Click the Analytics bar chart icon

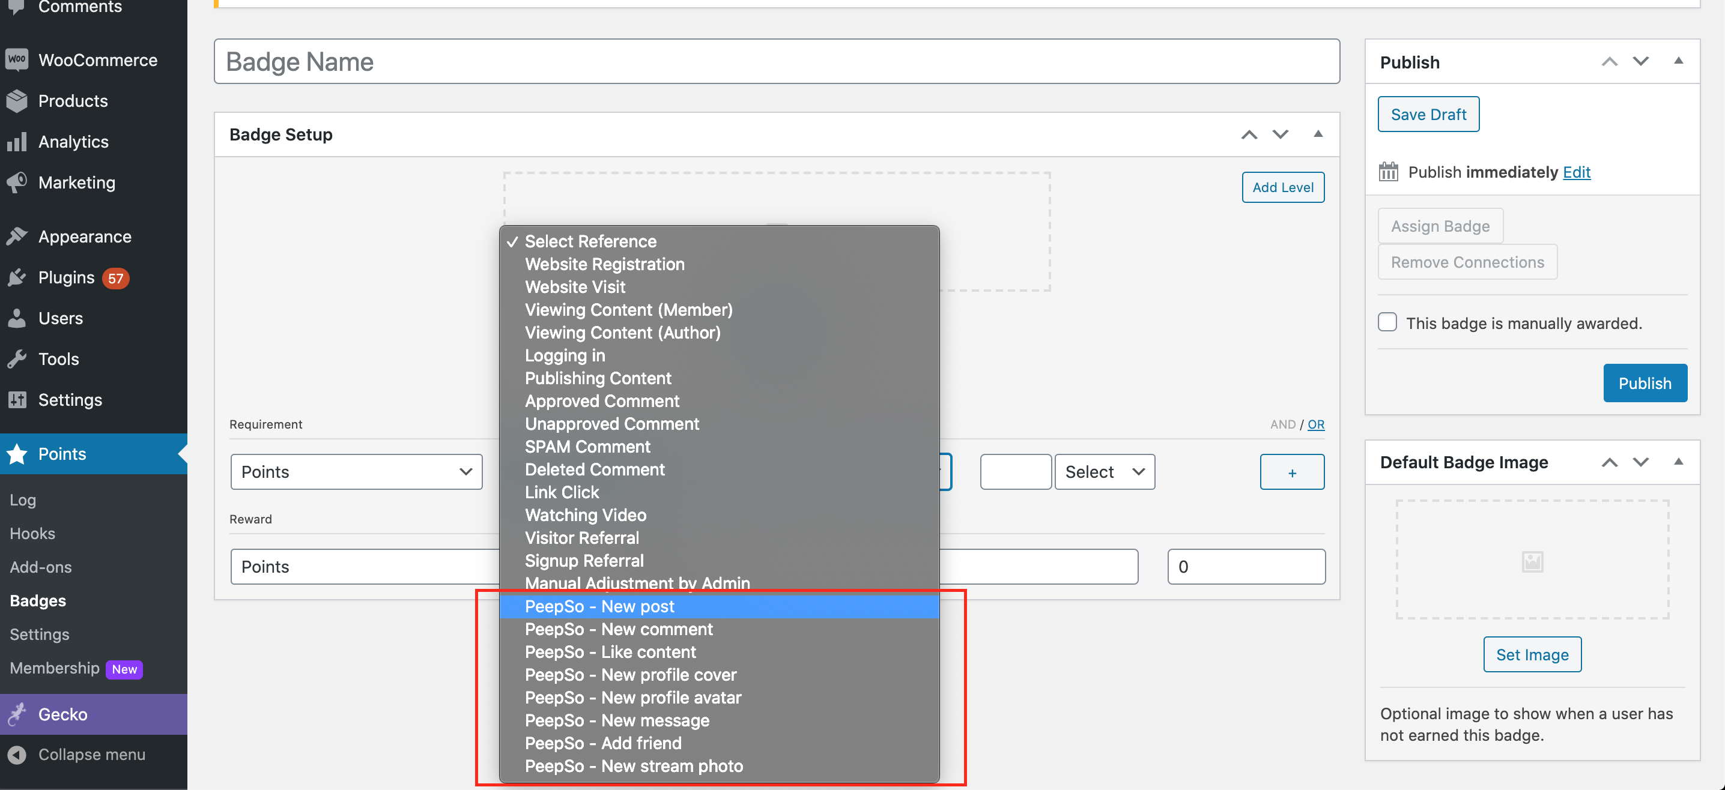pos(17,141)
